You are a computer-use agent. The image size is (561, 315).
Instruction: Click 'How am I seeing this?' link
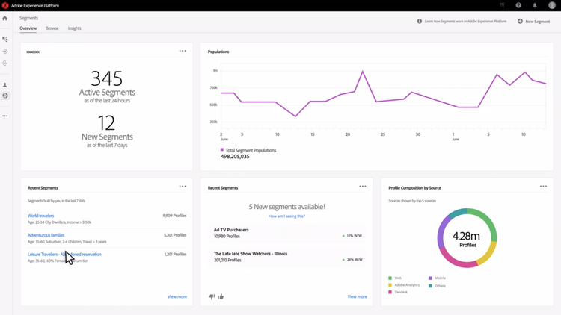tap(287, 216)
